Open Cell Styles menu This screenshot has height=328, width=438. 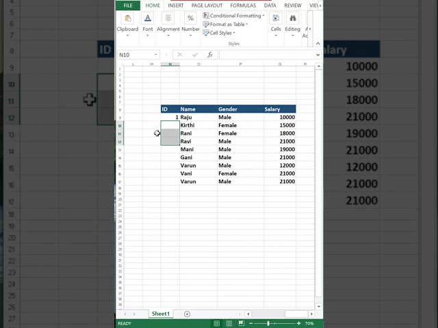pyautogui.click(x=219, y=33)
